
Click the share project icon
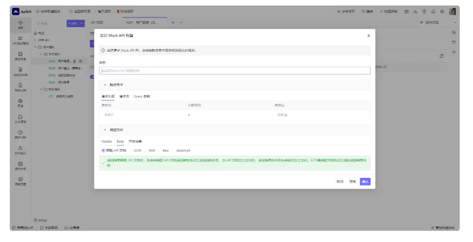[339, 12]
